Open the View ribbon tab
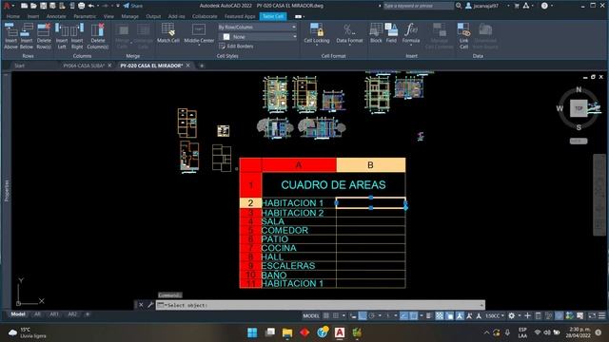 (108, 16)
